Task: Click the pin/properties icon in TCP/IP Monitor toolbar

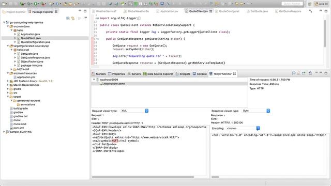Action: pos(310,73)
